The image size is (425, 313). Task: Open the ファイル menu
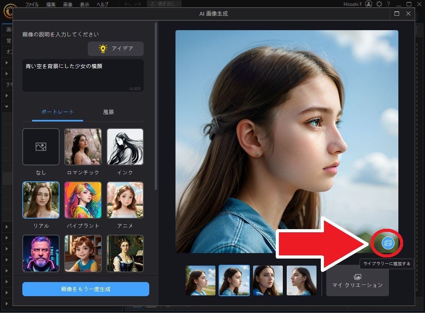[32, 4]
